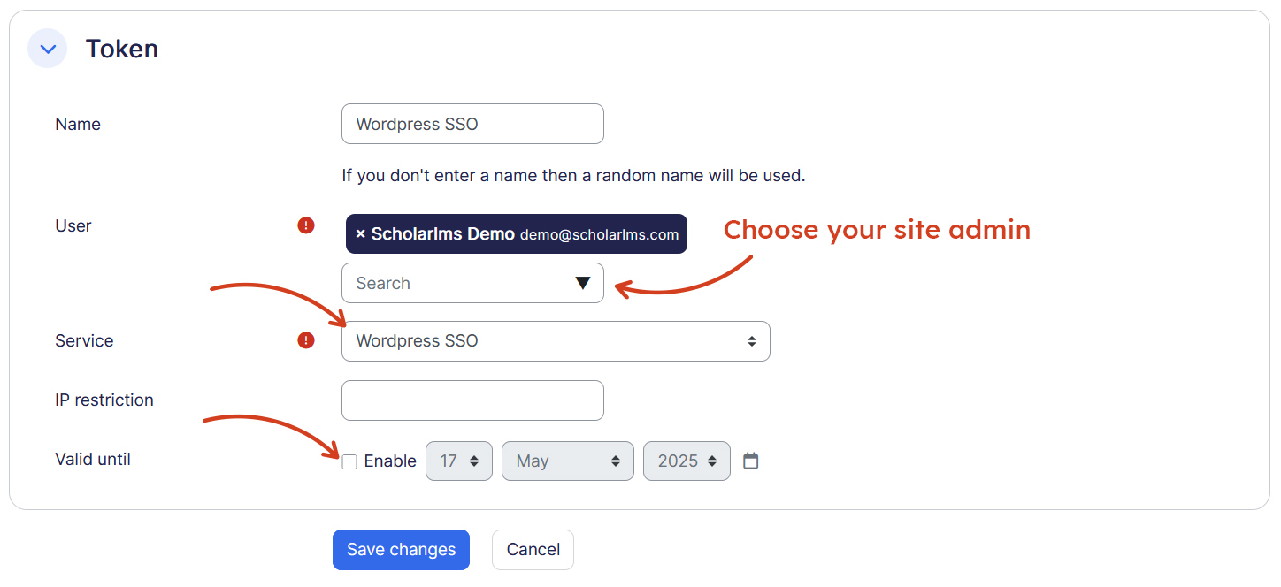The height and width of the screenshot is (587, 1281).
Task: Click the token Name text field
Action: pos(472,124)
